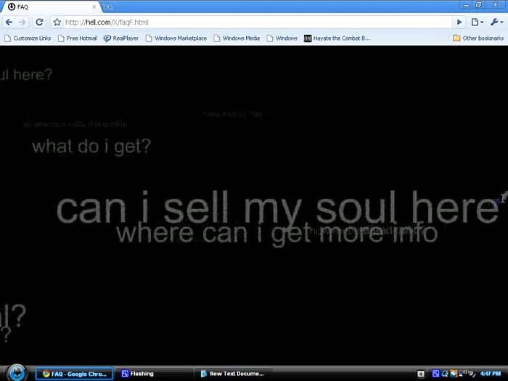
Task: Open the page control menu dropdown
Action: [x=477, y=22]
